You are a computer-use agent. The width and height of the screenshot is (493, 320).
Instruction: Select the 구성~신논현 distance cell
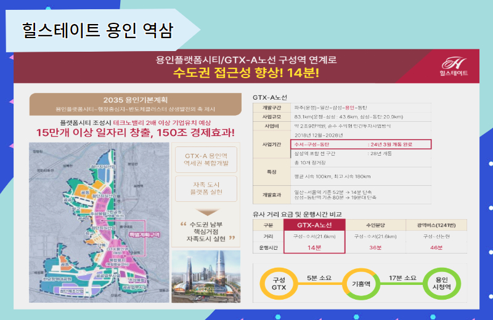(x=436, y=236)
